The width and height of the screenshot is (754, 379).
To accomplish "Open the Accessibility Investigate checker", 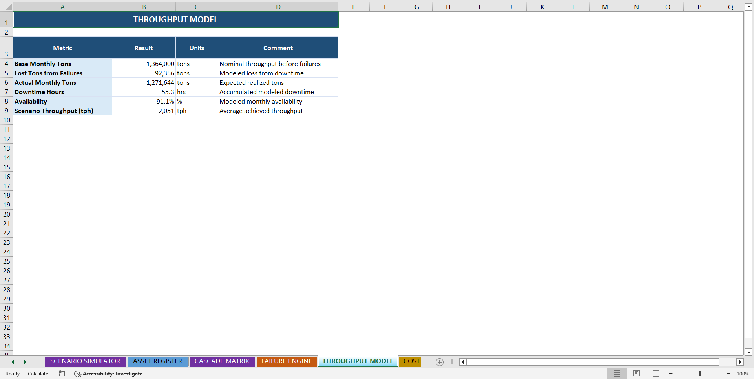I will (108, 374).
